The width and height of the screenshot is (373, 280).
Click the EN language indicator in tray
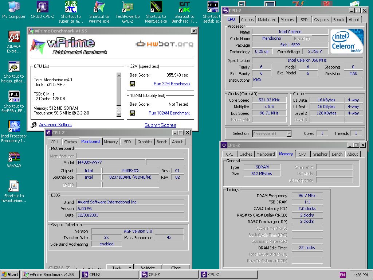tap(342, 275)
